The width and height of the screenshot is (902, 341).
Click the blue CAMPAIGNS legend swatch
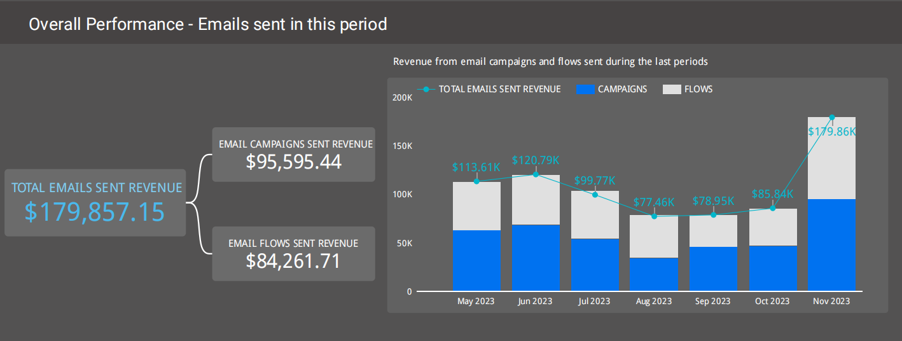click(584, 89)
